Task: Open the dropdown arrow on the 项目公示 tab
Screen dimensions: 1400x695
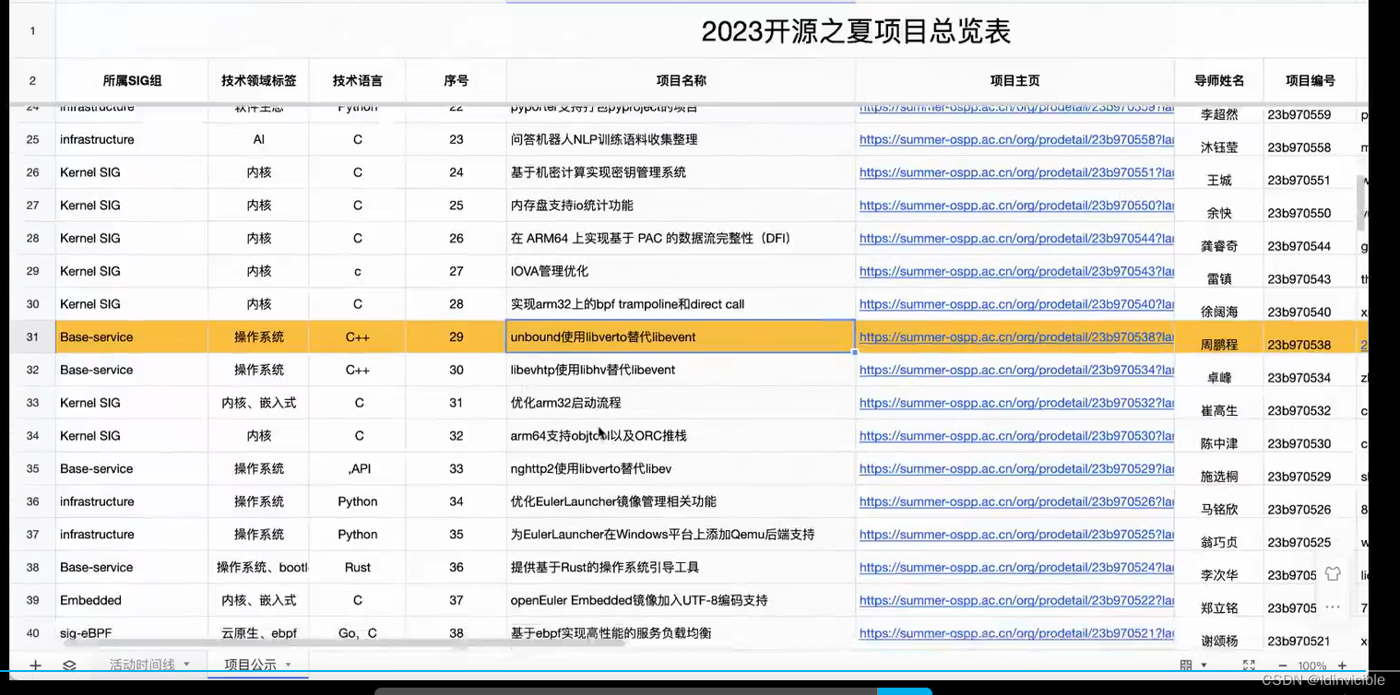Action: (x=288, y=664)
